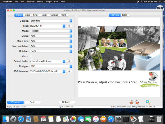The image size is (165, 124).
Task: Click the VueScan splash image in preview
Action: point(119,48)
